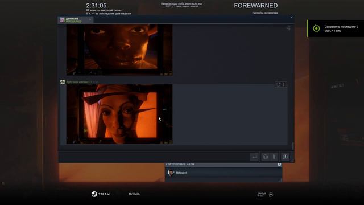
Task: Click the GeForce replay saved notification
Action: click(x=336, y=28)
